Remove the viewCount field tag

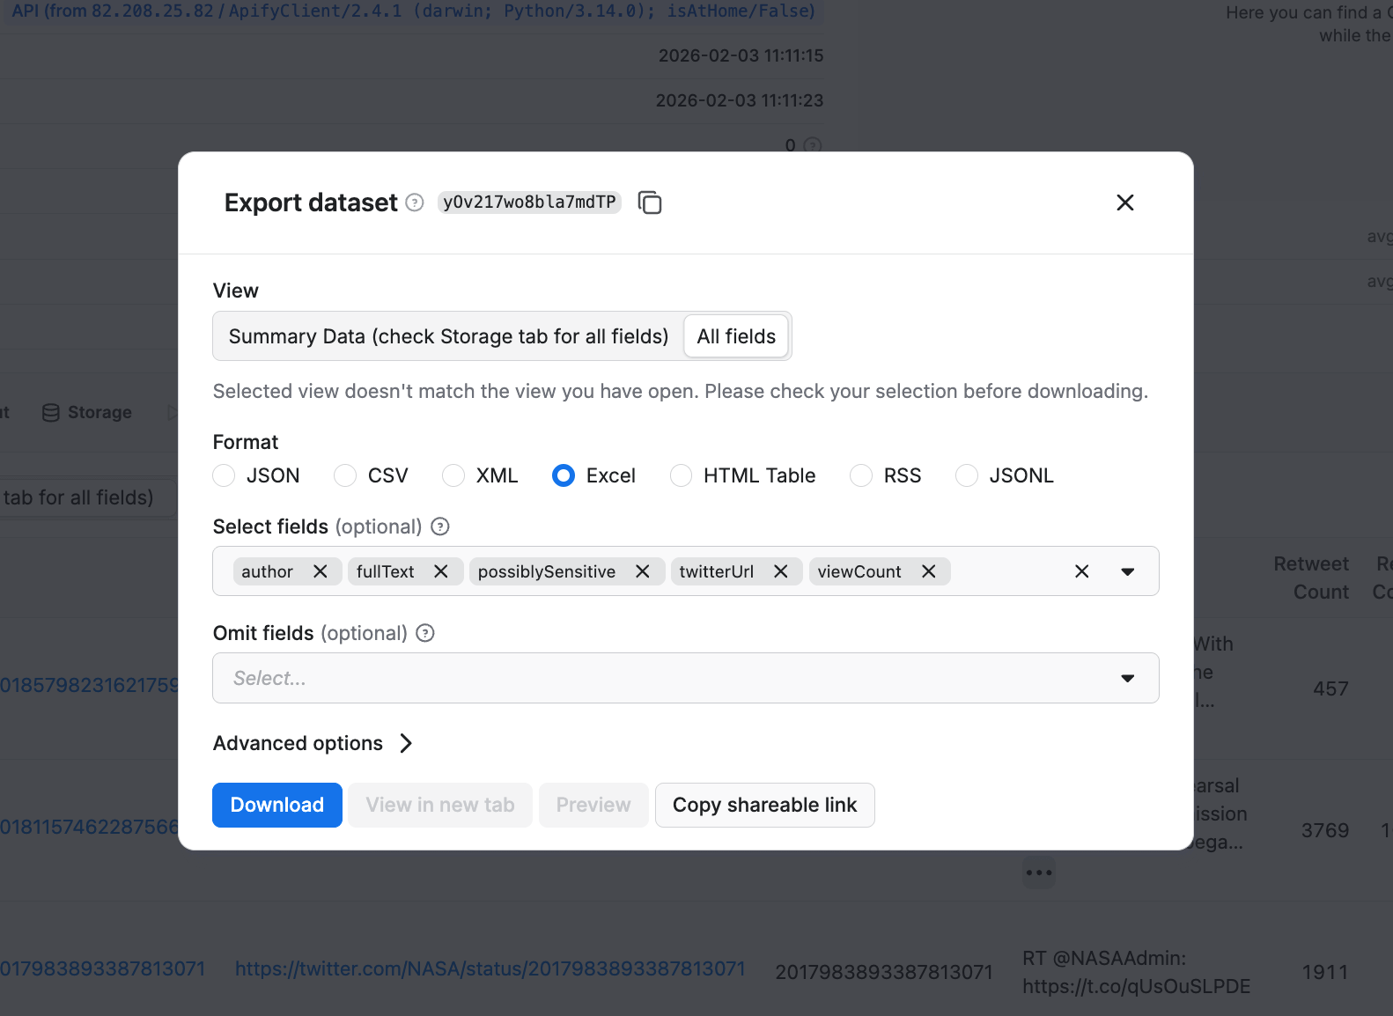point(928,571)
